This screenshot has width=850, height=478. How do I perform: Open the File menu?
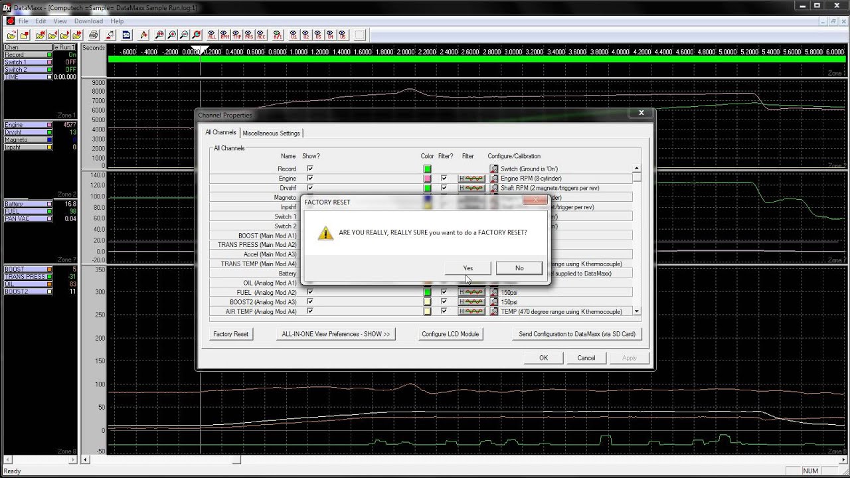[23, 21]
